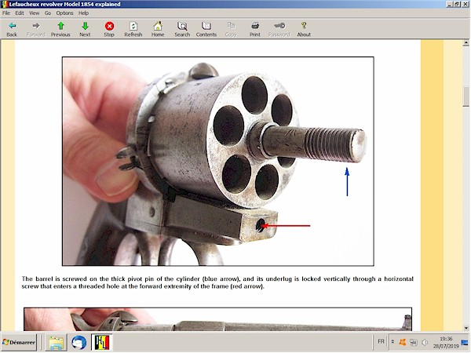The width and height of the screenshot is (471, 353).
Task: Click the FR language indicator
Action: click(x=381, y=341)
